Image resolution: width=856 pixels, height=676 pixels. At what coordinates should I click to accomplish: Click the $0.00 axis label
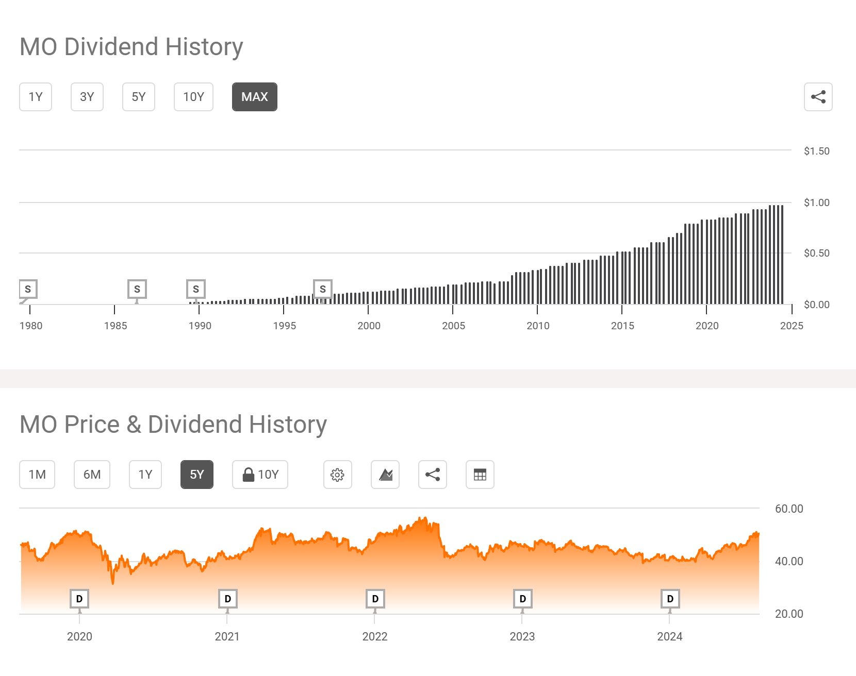click(817, 305)
